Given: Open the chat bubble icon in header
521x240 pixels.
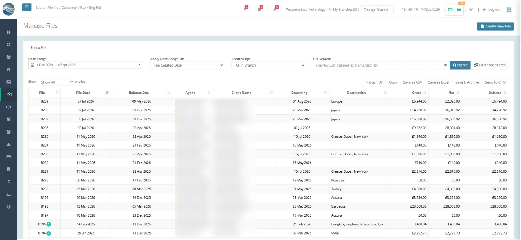Looking at the screenshot, I should point(471,10).
